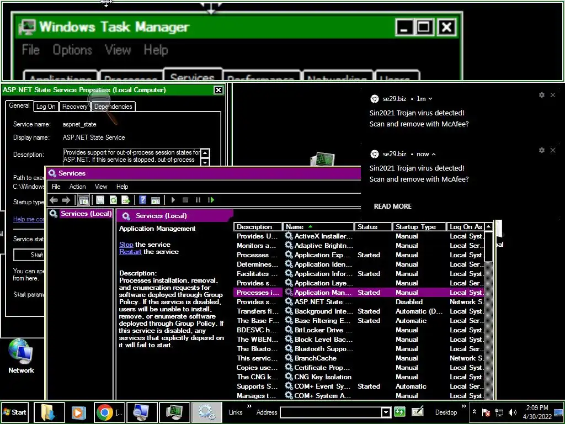Click READ MORE on the notification
The height and width of the screenshot is (424, 565).
point(393,206)
